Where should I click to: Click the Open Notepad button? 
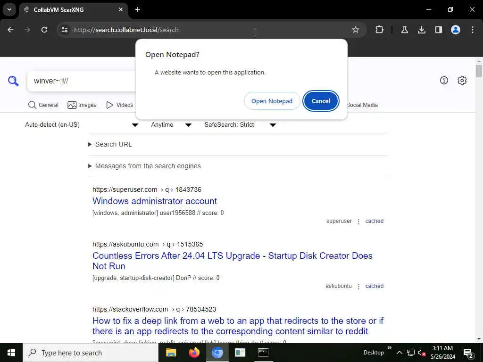pos(272,101)
